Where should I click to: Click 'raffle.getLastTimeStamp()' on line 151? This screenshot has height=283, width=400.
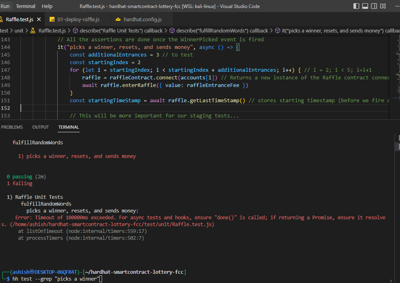point(207,101)
